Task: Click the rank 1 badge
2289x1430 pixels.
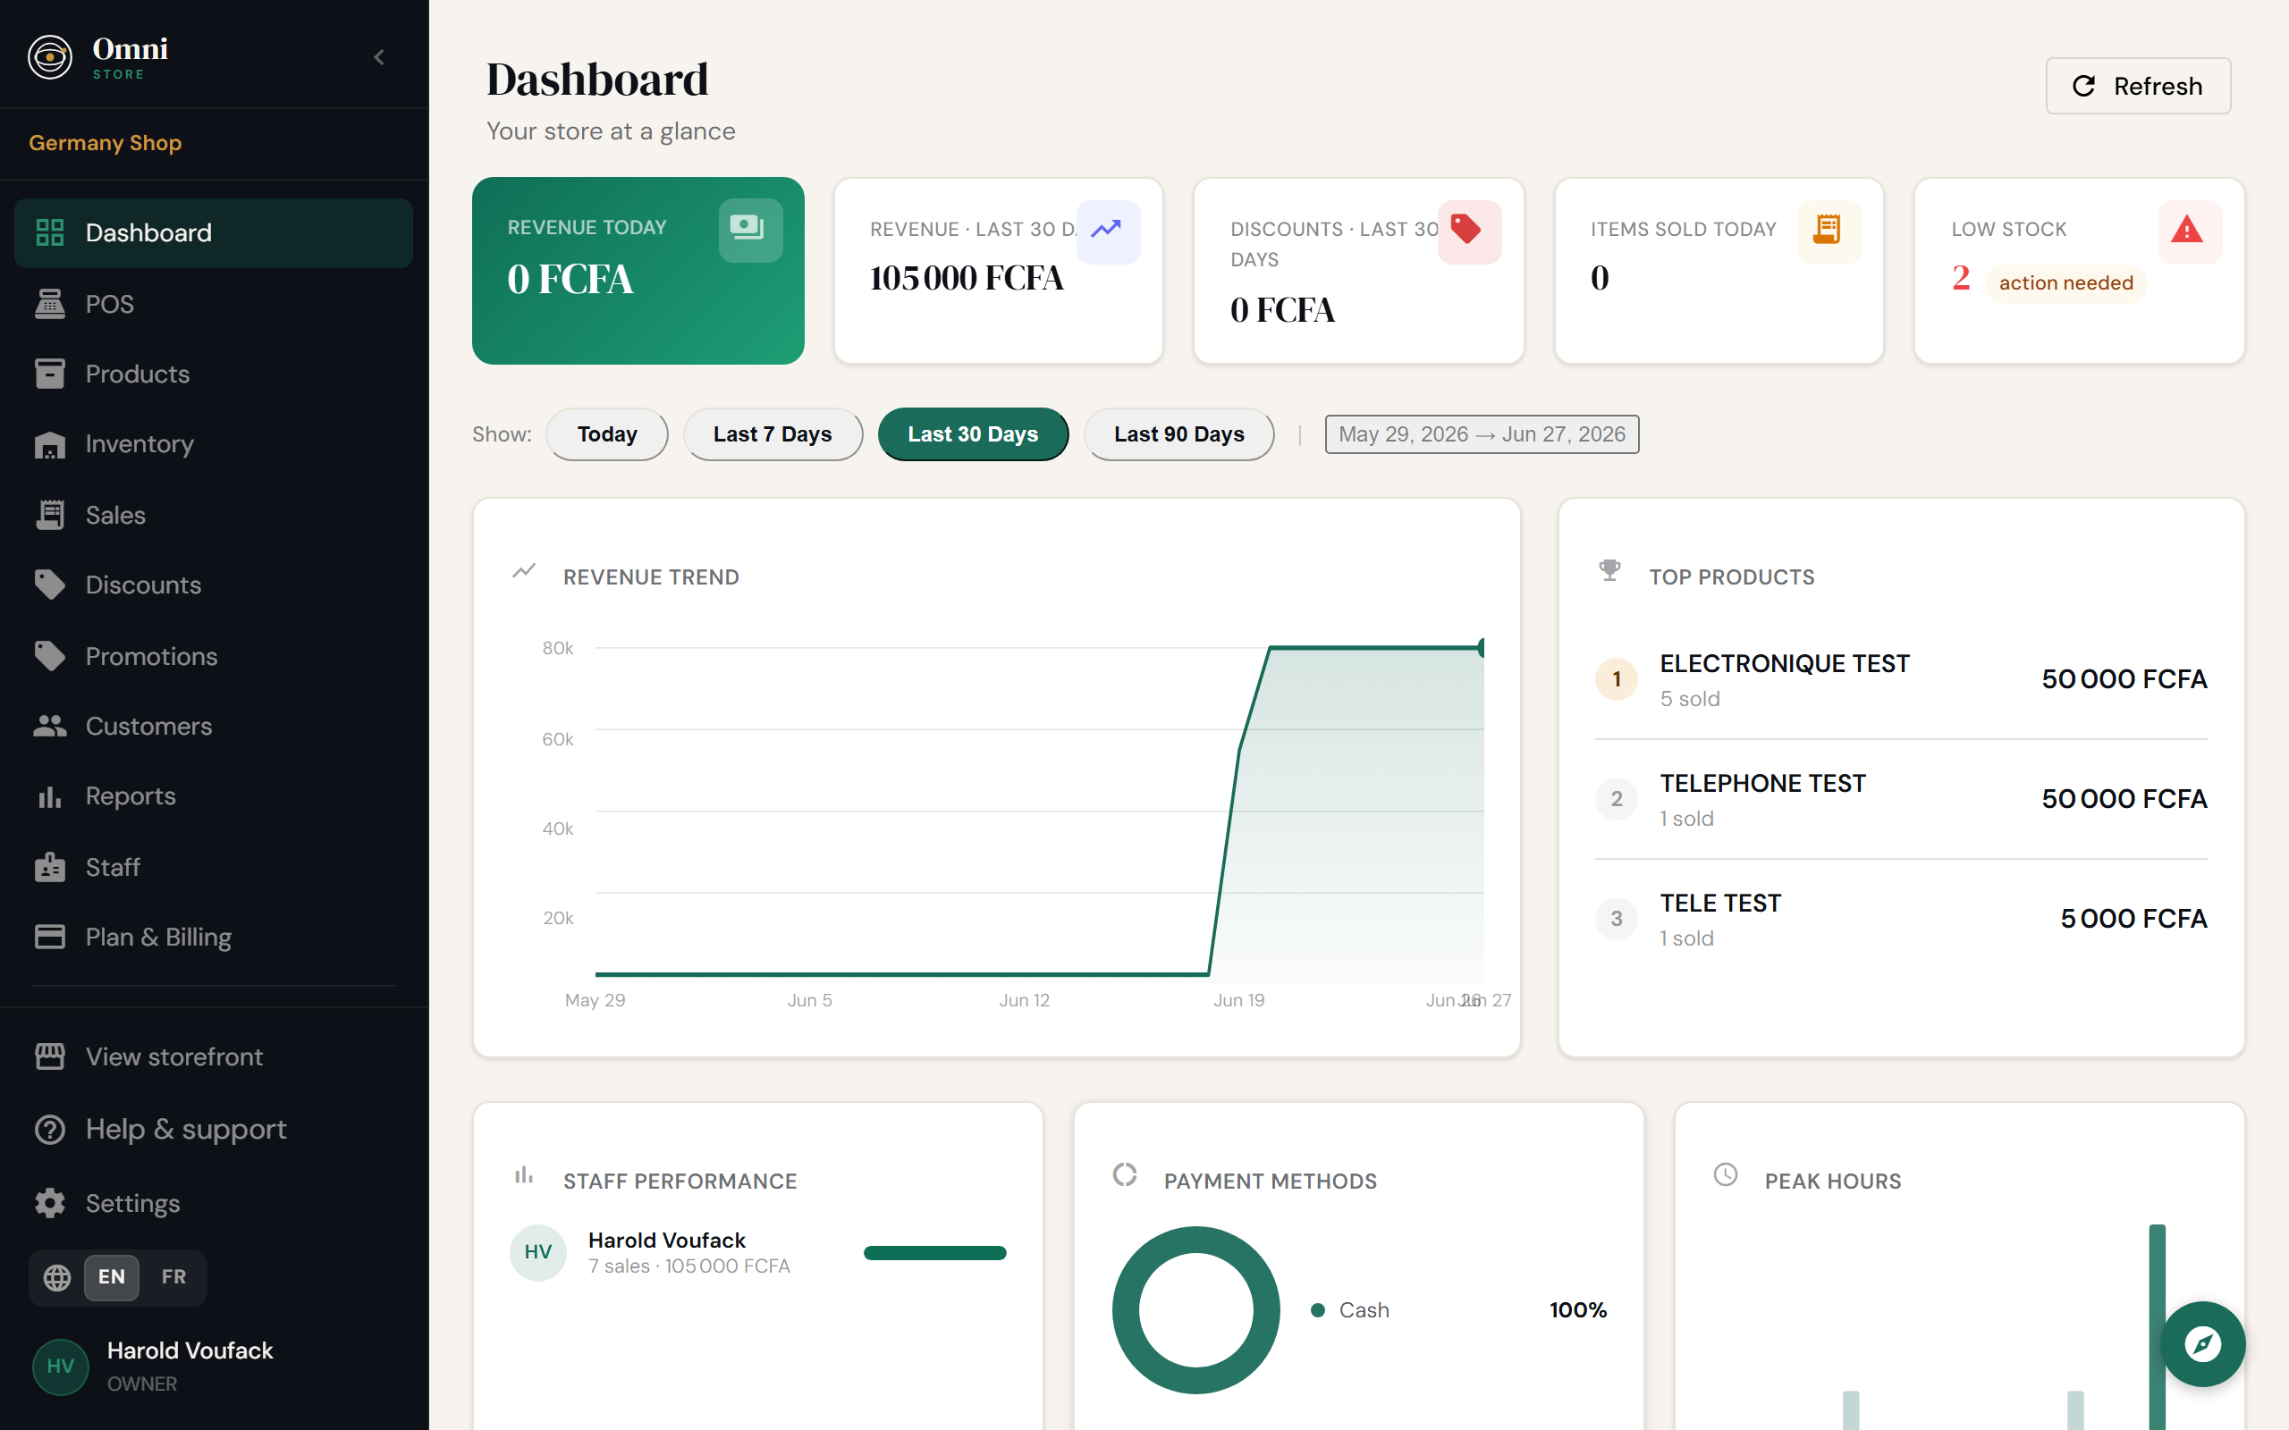Action: pos(1617,680)
